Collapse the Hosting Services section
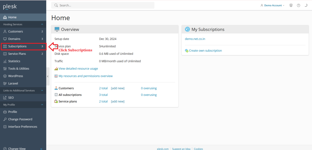This screenshot has width=312, height=150. (42, 24)
